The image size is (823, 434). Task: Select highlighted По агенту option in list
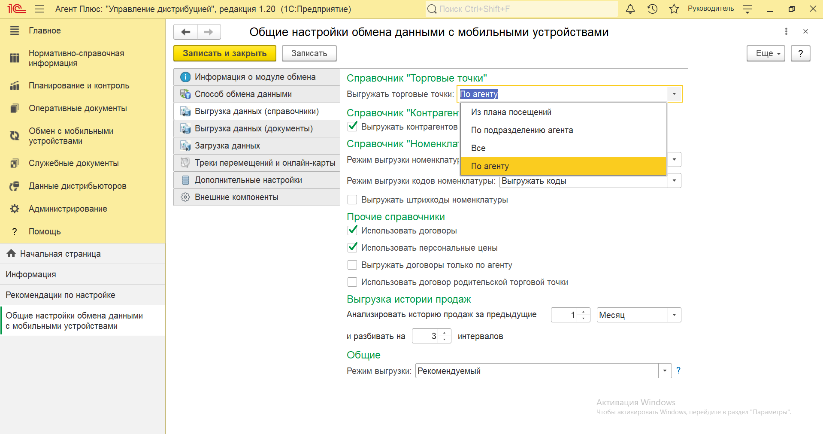click(x=563, y=166)
